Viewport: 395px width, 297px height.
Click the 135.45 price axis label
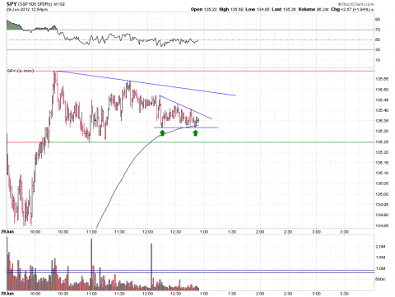pyautogui.click(x=382, y=100)
